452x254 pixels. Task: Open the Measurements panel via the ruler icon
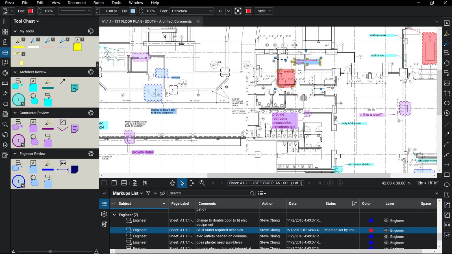(x=5, y=83)
